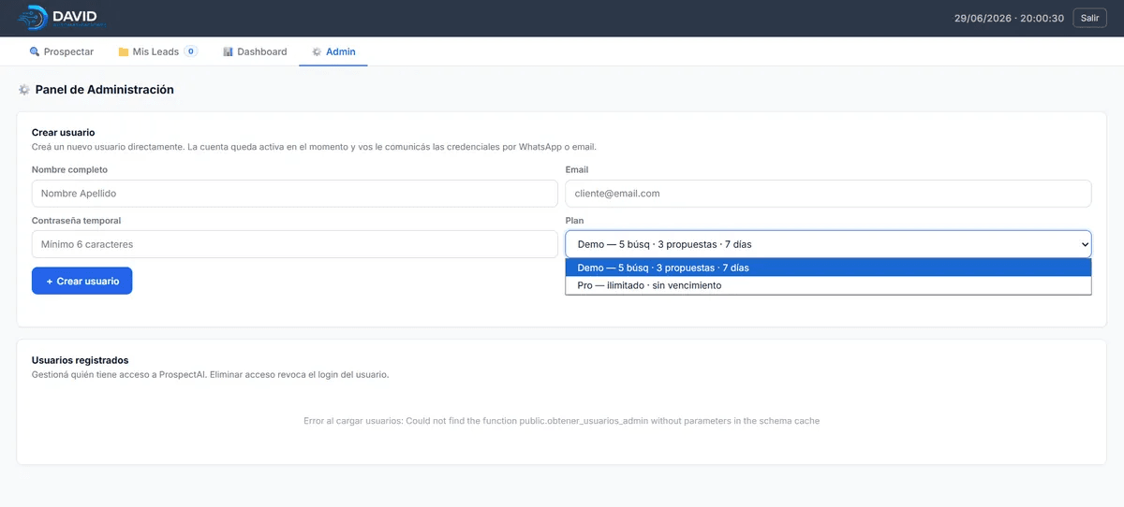Click the gear icon in Admin tab
This screenshot has width=1124, height=507.
(317, 52)
